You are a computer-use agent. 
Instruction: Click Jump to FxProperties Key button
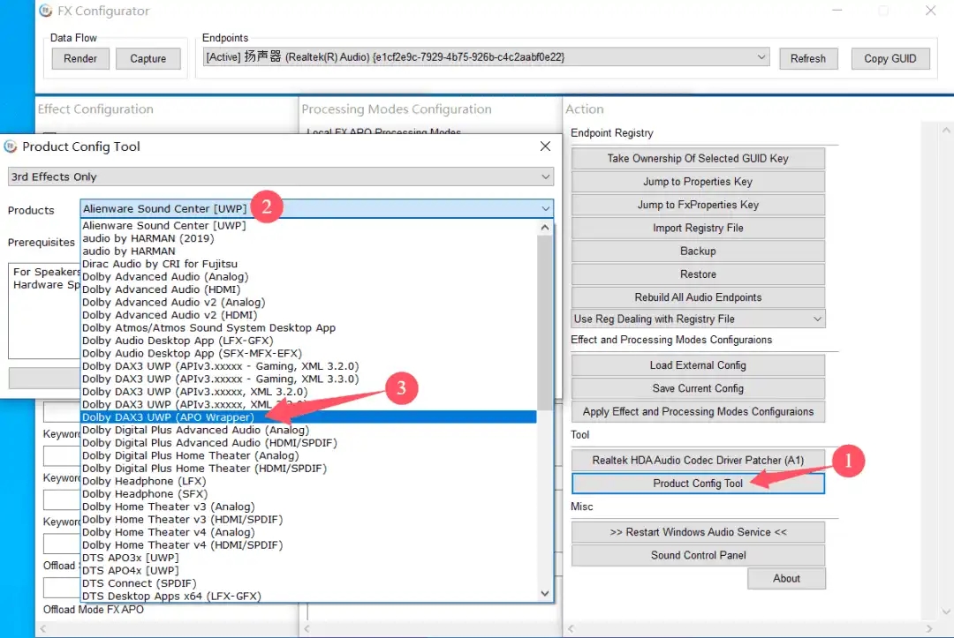click(x=698, y=205)
